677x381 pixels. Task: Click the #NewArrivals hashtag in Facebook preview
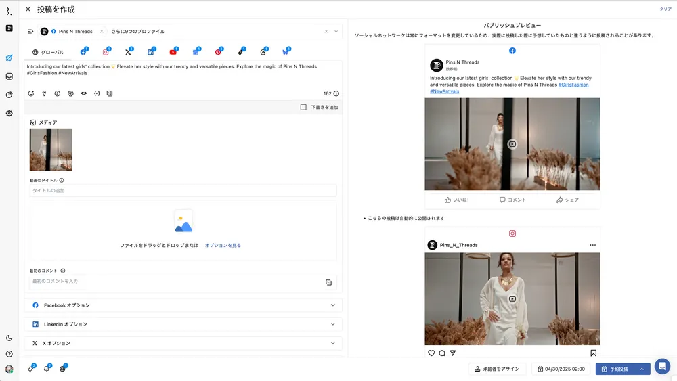[x=444, y=91]
